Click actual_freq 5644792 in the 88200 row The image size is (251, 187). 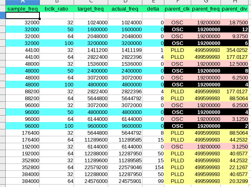coord(125,98)
